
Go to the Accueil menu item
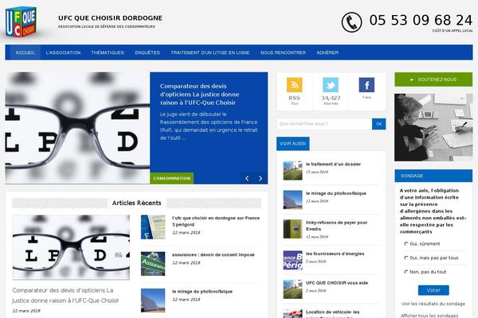[x=25, y=52]
